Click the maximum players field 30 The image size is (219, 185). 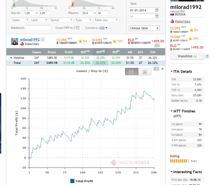click(103, 13)
